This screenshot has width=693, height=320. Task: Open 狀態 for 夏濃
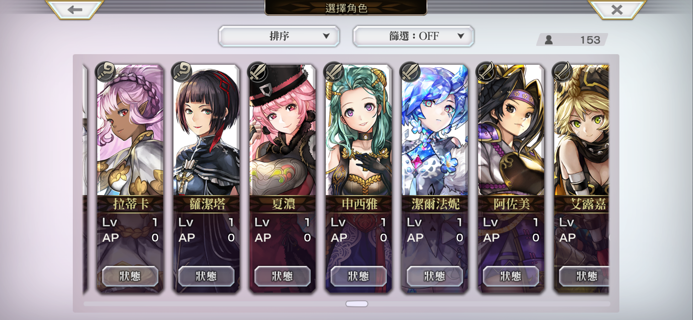click(282, 276)
